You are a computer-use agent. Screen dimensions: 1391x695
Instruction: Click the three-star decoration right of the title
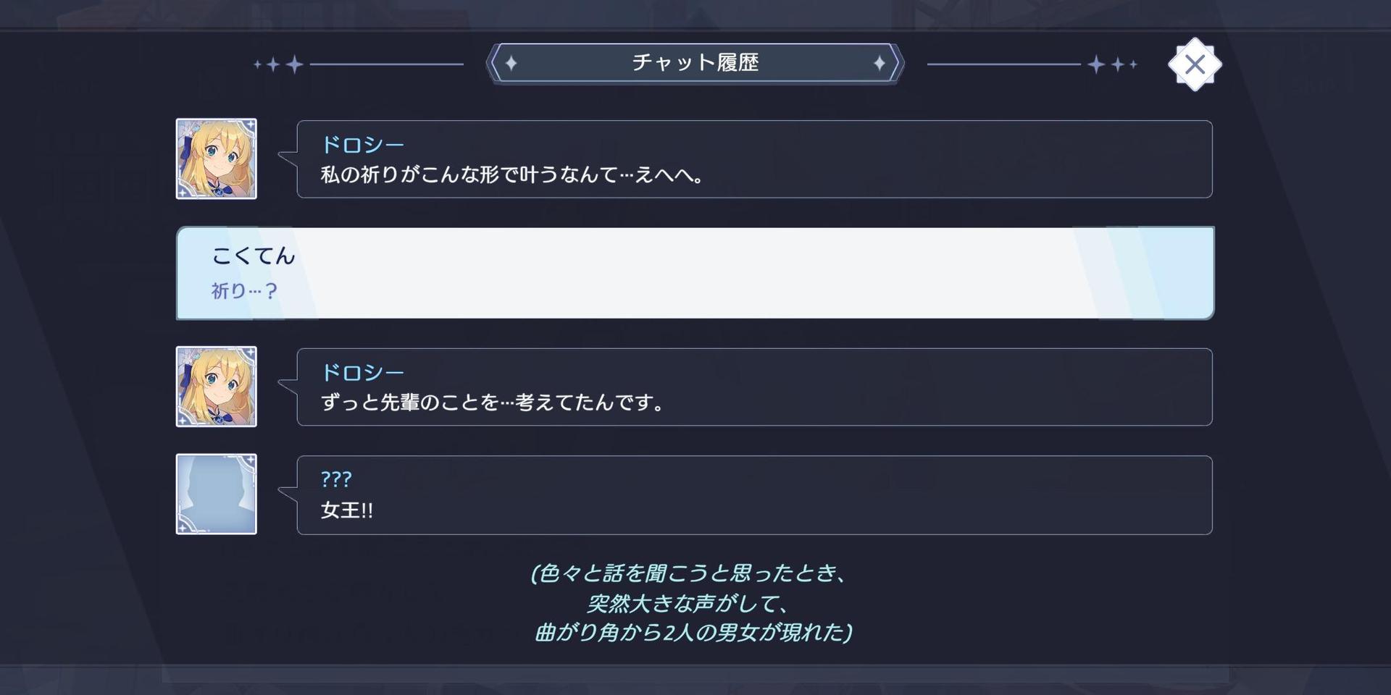1112,64
